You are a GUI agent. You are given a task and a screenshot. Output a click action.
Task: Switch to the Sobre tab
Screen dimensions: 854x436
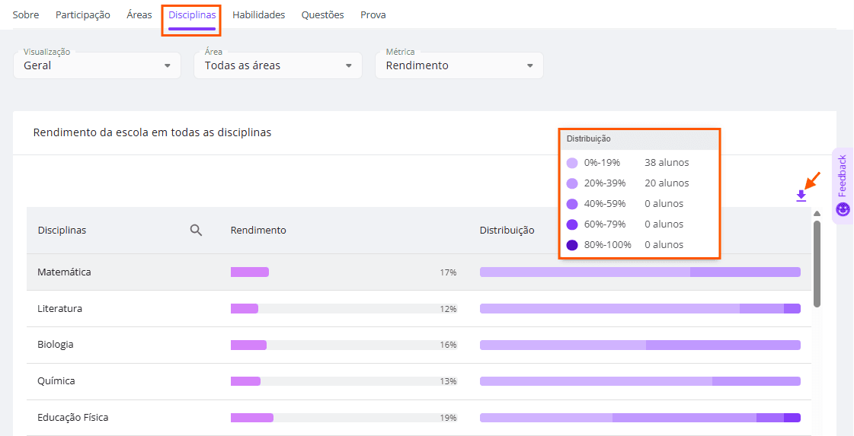pos(26,15)
